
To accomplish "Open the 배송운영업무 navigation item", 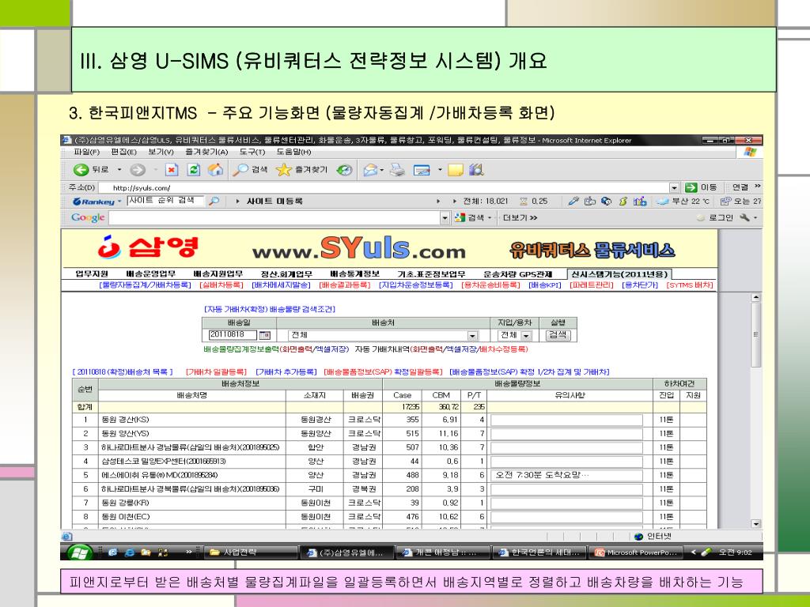I will 151,274.
